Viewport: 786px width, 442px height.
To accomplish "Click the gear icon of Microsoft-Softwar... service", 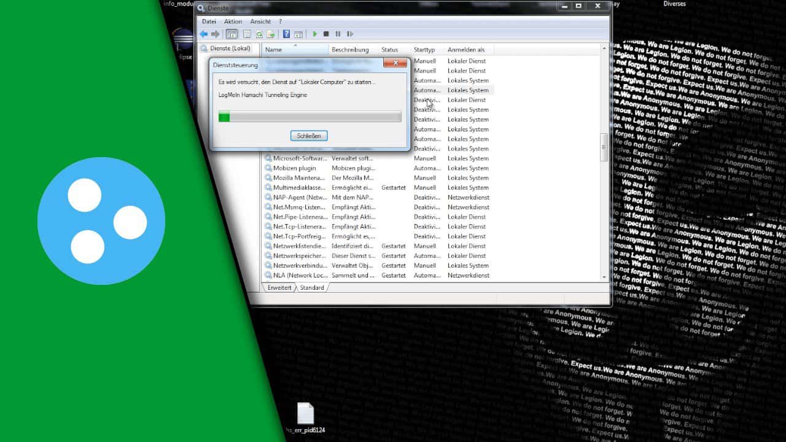I will pos(268,158).
